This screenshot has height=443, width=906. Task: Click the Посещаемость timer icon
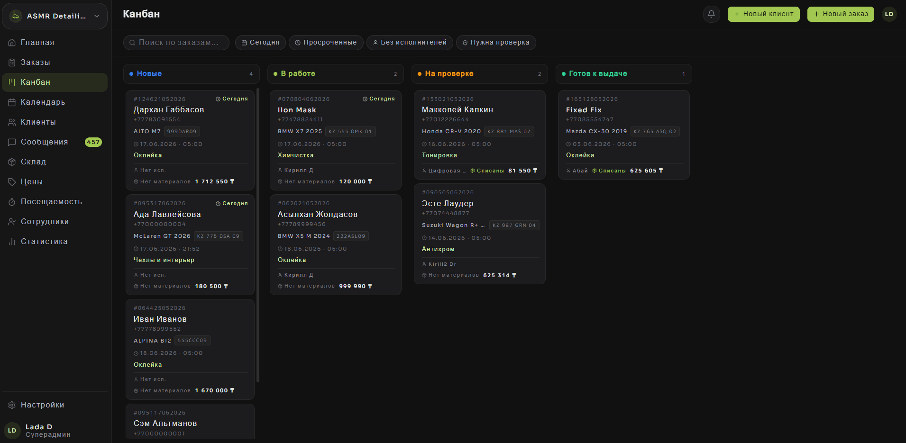coord(12,202)
